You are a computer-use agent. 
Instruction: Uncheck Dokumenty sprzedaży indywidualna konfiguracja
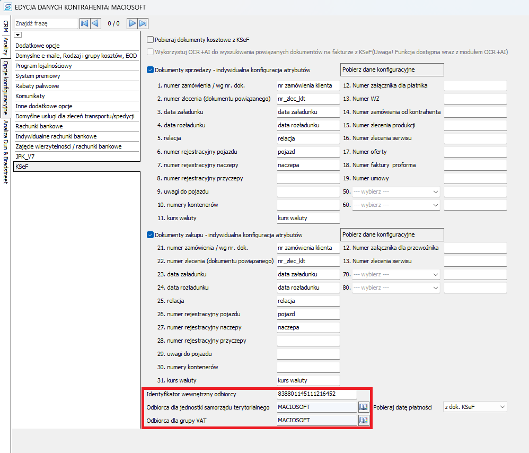coord(150,70)
